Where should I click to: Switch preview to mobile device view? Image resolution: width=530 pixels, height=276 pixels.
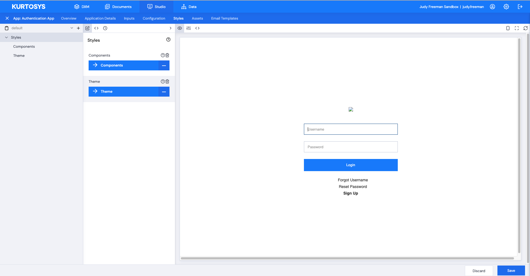tap(508, 28)
